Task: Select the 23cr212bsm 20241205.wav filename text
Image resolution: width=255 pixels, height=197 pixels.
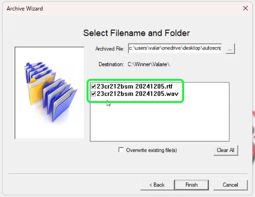Action: 138,94
